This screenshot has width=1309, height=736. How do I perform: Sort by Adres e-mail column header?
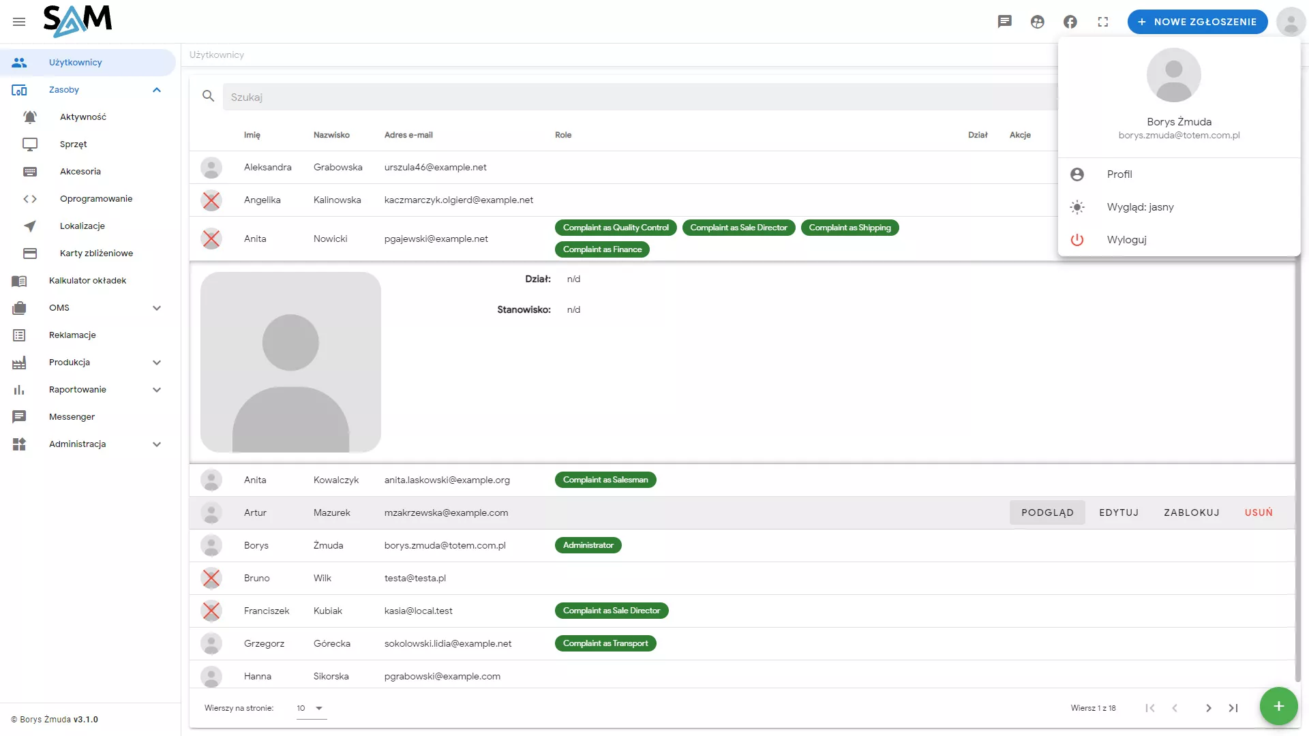(408, 135)
